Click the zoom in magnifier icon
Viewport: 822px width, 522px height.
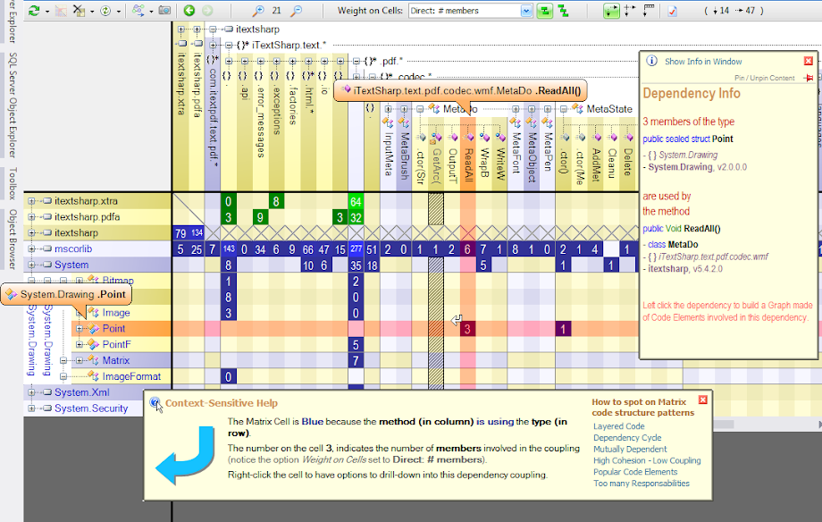[x=258, y=11]
